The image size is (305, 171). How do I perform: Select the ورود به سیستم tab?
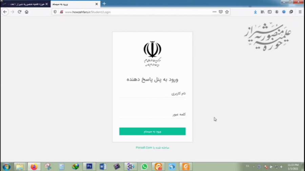click(76, 4)
